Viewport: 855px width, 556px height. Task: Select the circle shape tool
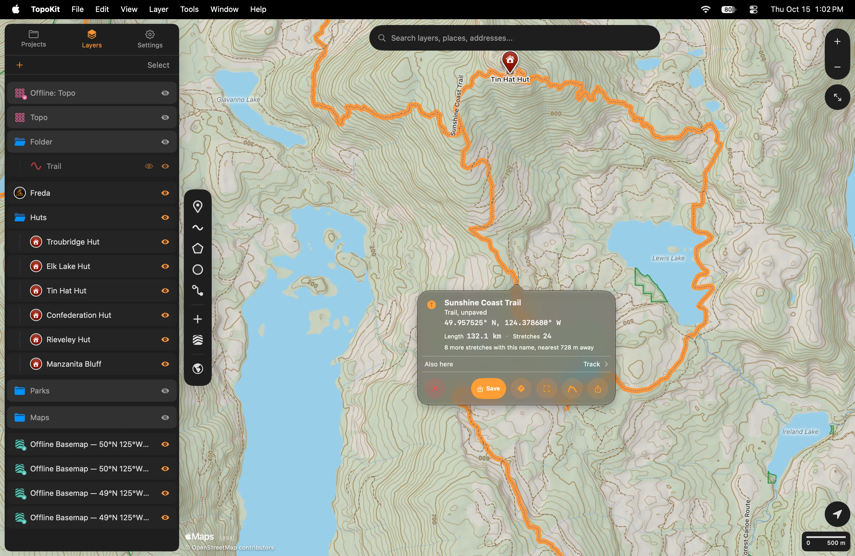coord(197,270)
